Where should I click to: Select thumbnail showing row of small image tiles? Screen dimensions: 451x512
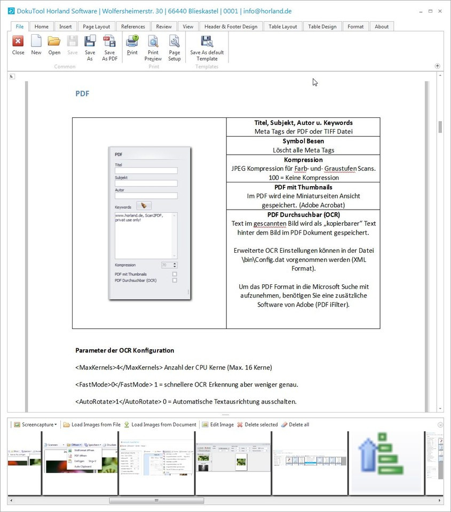pos(310,463)
